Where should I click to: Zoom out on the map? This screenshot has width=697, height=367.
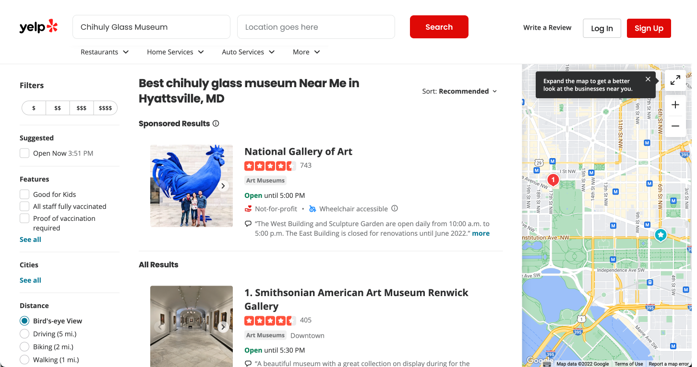(675, 126)
